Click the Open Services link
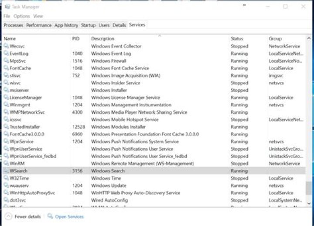 click(x=69, y=216)
